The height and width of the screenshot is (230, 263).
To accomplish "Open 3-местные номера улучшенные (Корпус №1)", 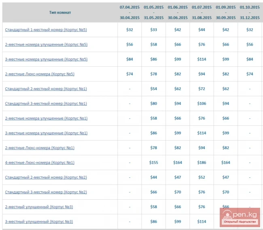I will [x=46, y=133].
